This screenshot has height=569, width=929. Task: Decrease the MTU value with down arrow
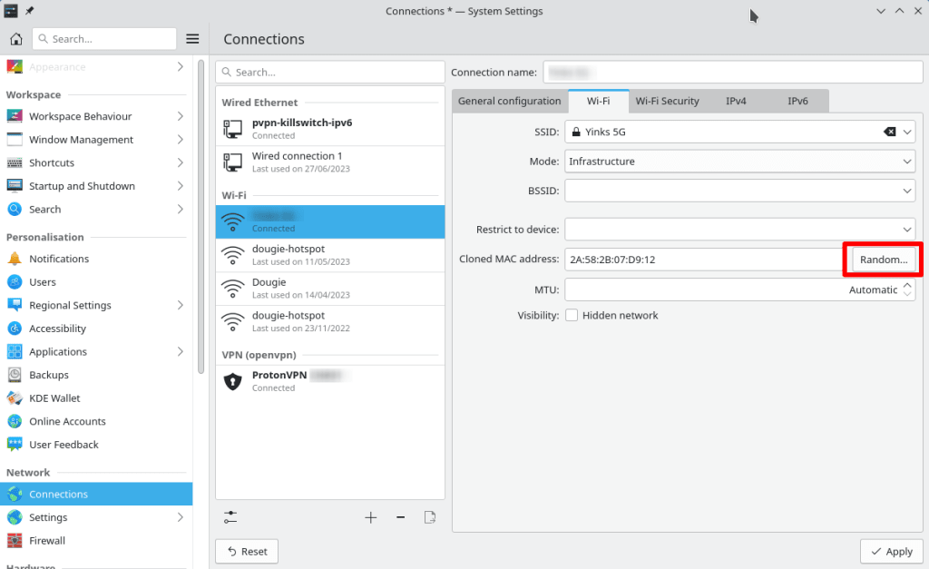point(907,294)
